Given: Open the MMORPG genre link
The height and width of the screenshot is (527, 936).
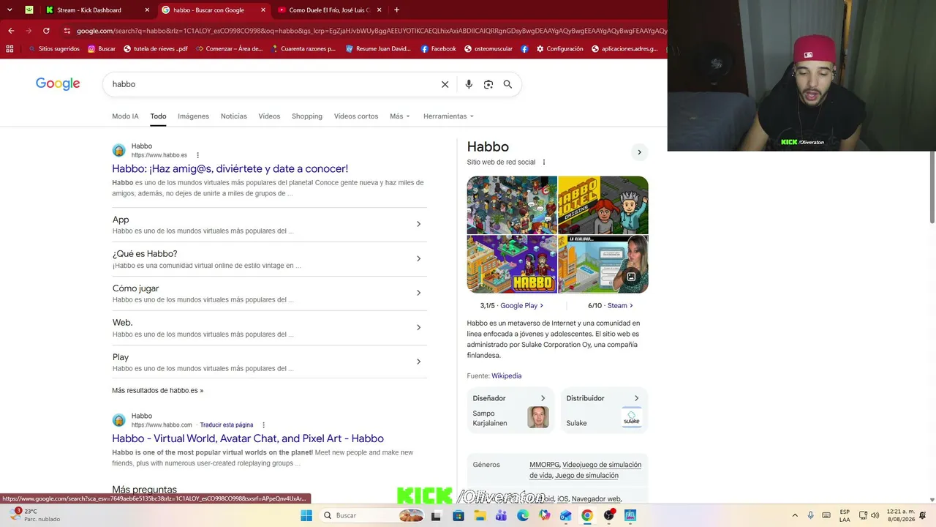Looking at the screenshot, I should [544, 465].
